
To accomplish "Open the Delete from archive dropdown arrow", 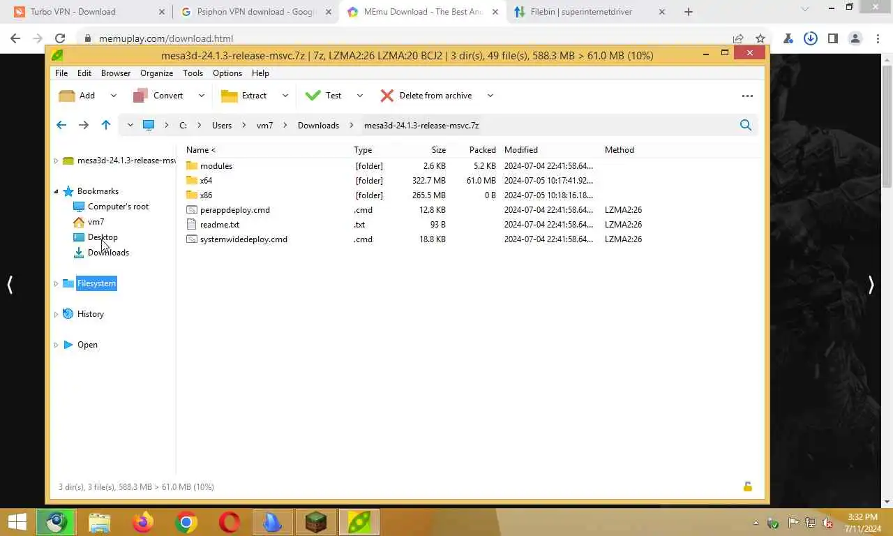I will point(490,96).
